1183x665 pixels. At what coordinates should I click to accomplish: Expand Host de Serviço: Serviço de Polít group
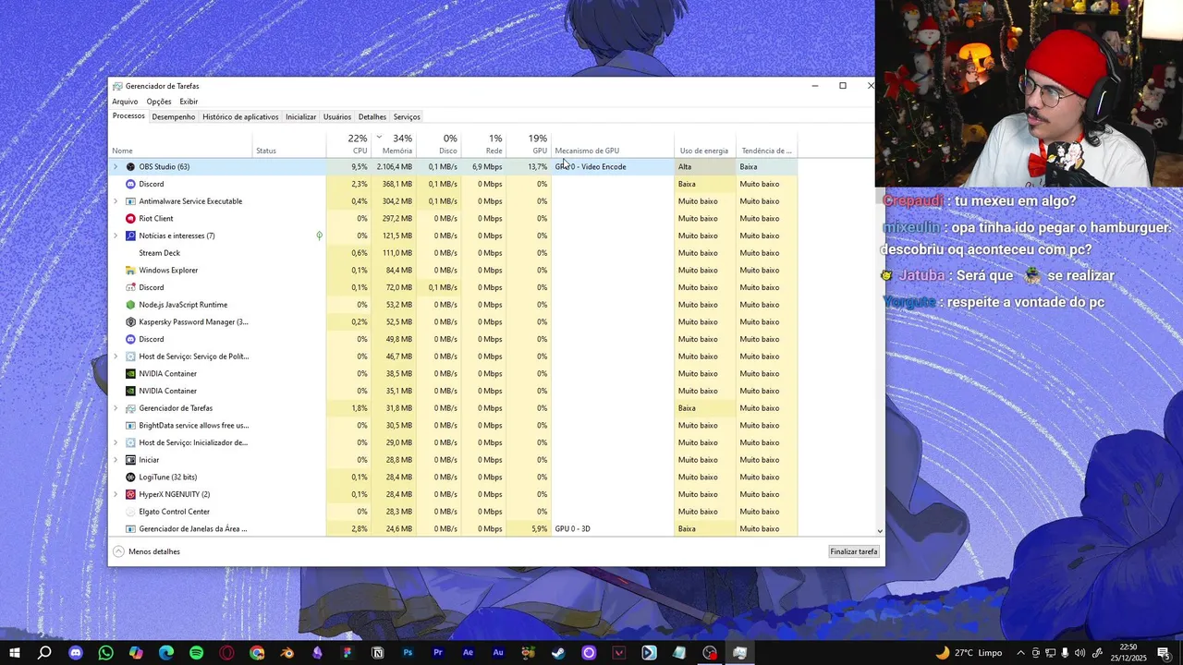(116, 357)
